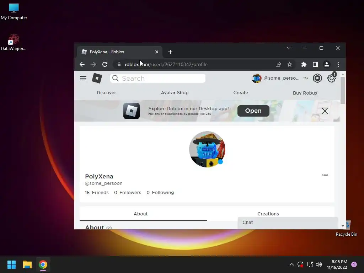Open the profile three-dots options menu
364x273 pixels.
pos(325,175)
